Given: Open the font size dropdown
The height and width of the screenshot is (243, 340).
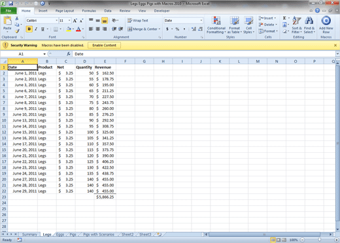Looking at the screenshot, I should click(69, 20).
